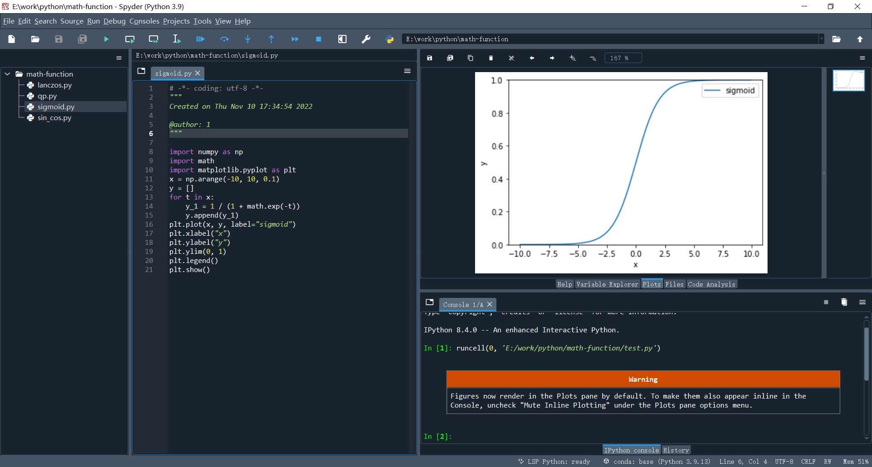
Task: Click the Stop debugging square icon
Action: click(318, 39)
